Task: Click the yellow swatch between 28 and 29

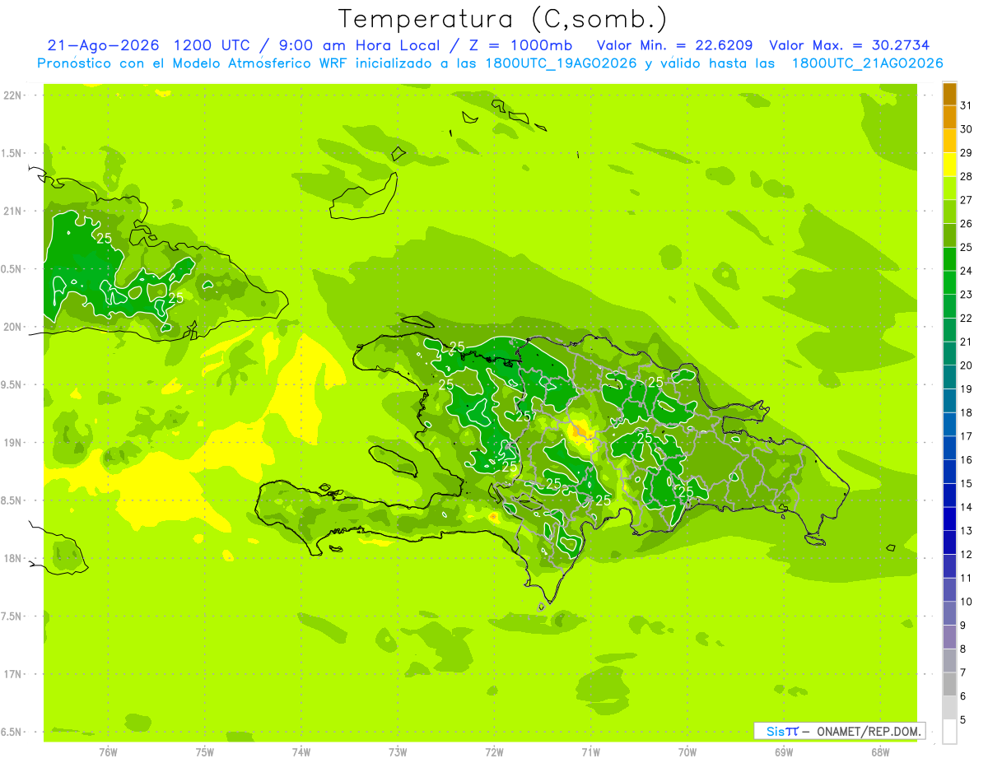Action: 949,165
